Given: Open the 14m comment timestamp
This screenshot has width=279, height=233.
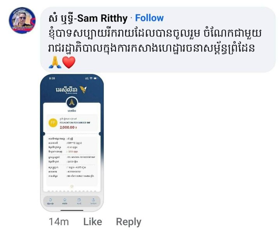Looking at the screenshot, I should coord(59,222).
